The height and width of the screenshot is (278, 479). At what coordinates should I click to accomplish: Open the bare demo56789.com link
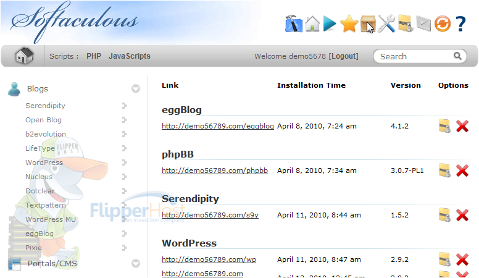pyautogui.click(x=202, y=274)
